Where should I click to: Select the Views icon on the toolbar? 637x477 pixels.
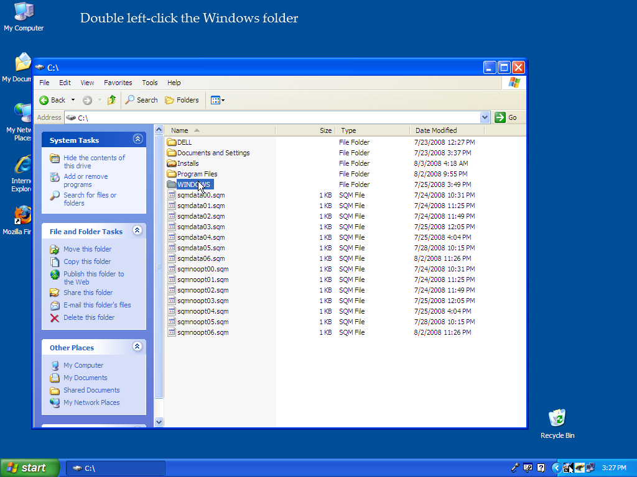(x=216, y=99)
